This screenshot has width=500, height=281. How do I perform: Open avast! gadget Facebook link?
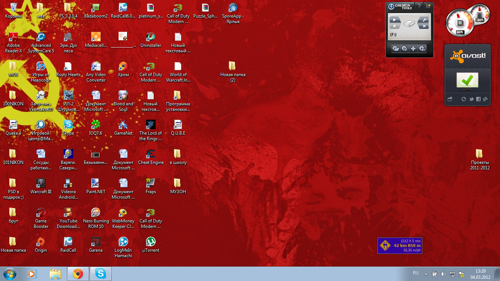478,99
